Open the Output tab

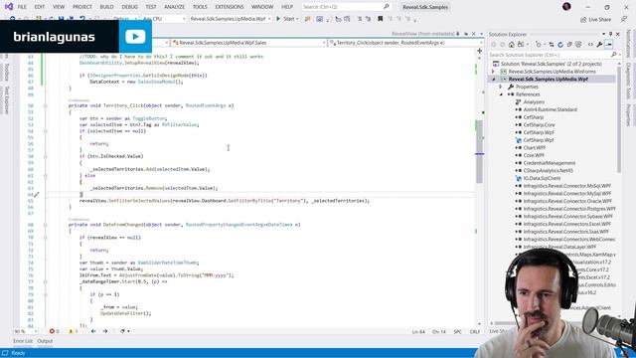(45, 341)
